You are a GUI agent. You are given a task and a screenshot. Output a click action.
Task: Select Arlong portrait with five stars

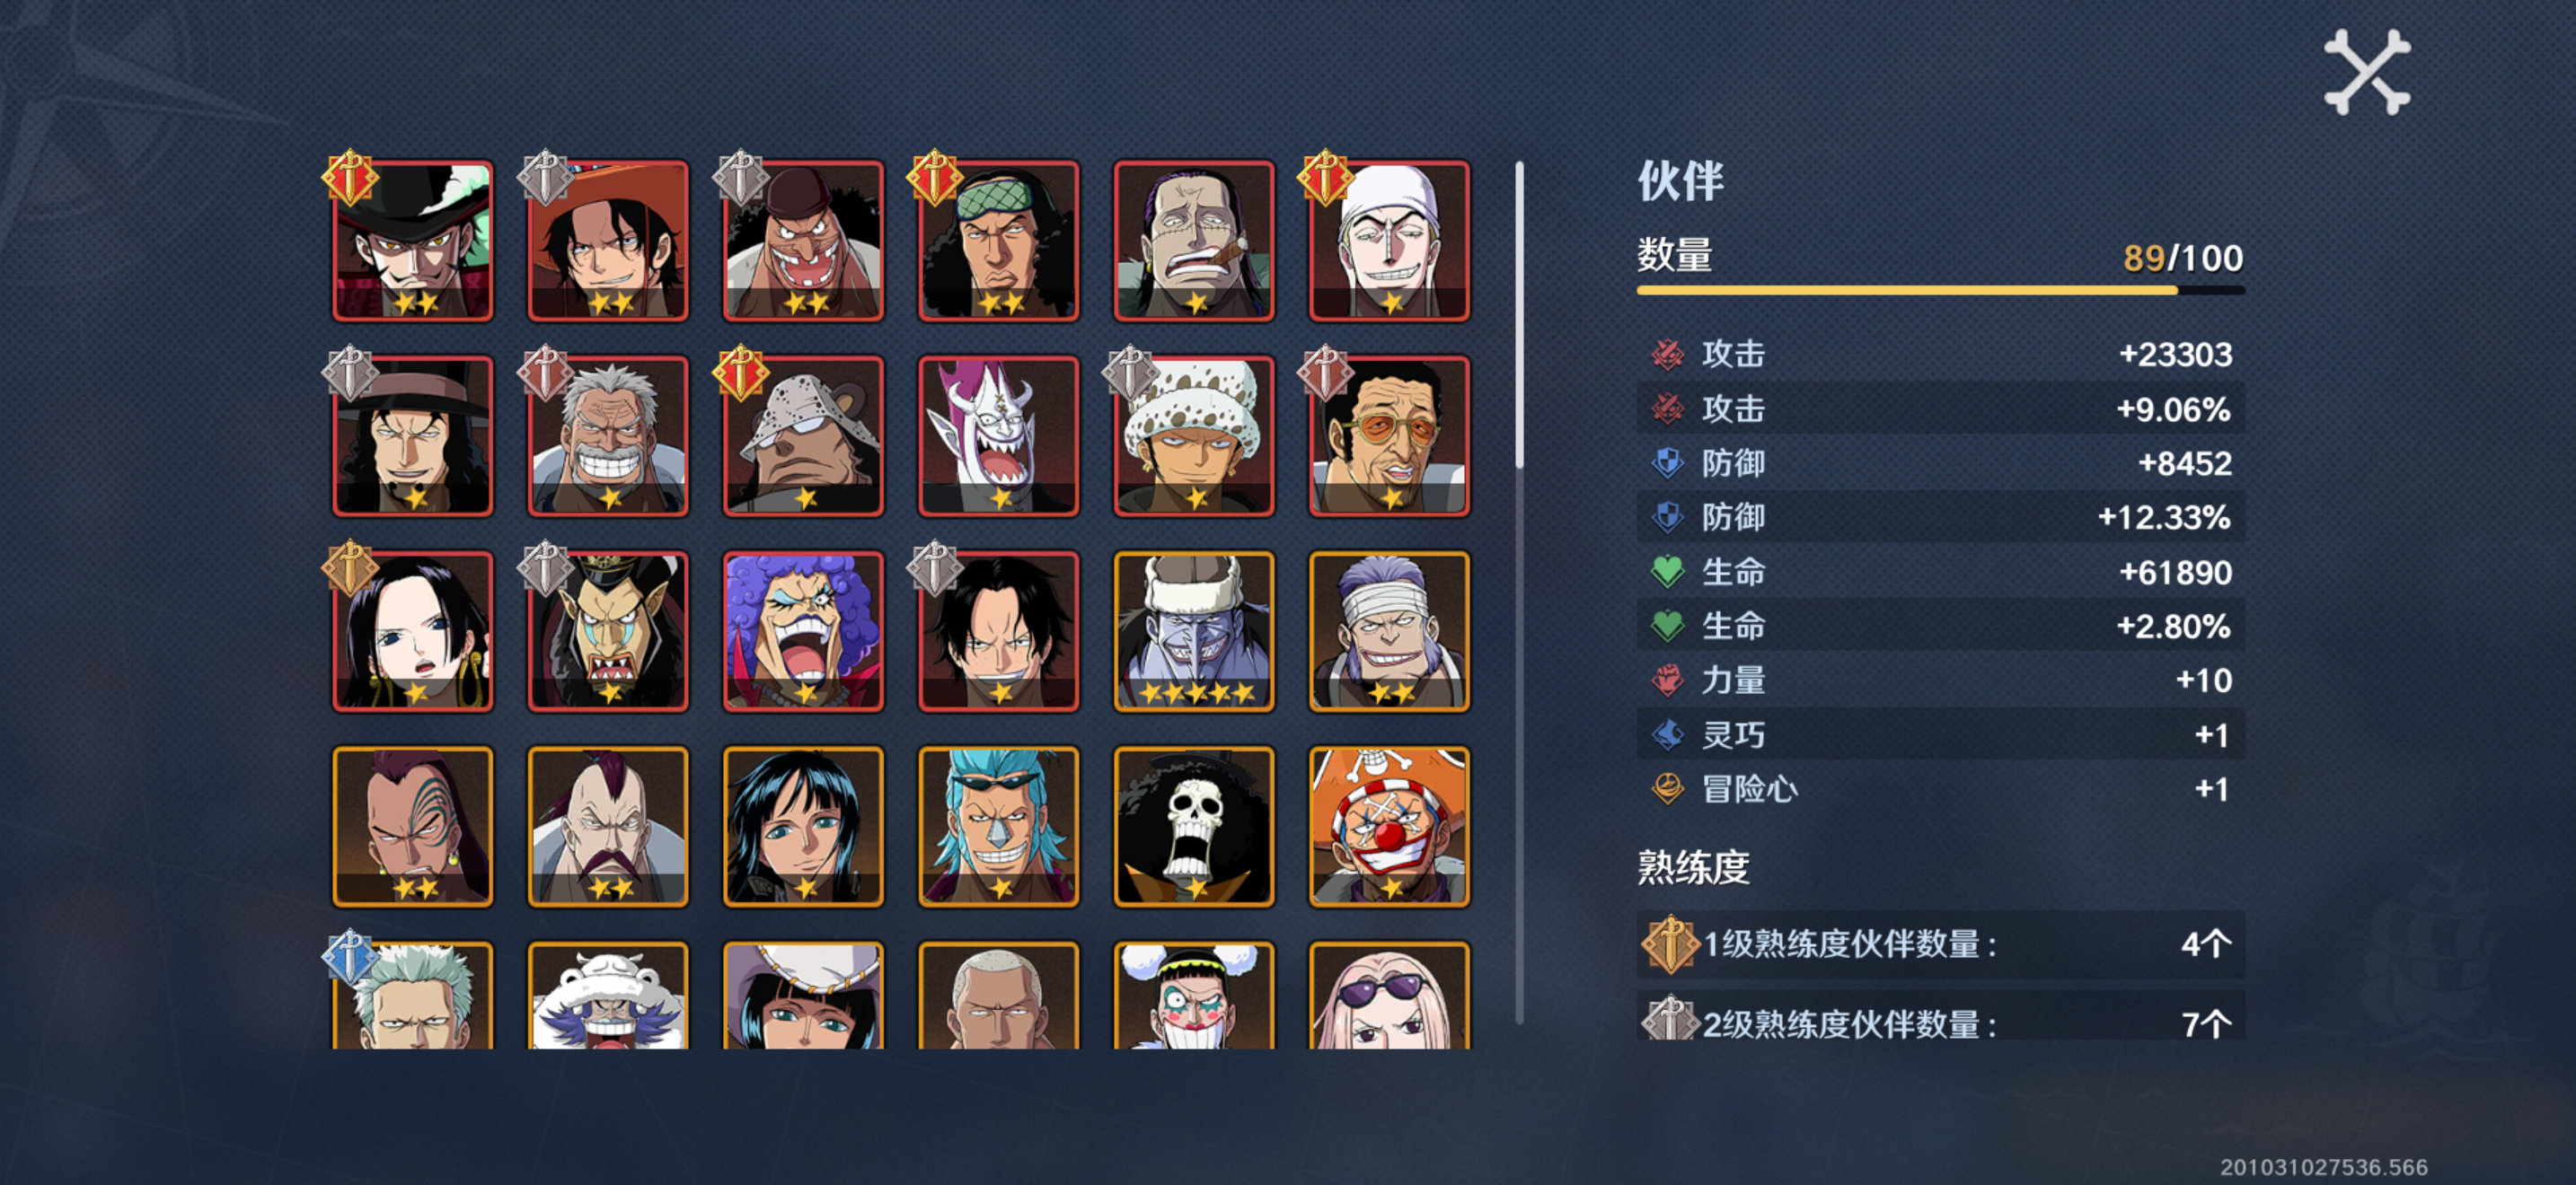1194,631
